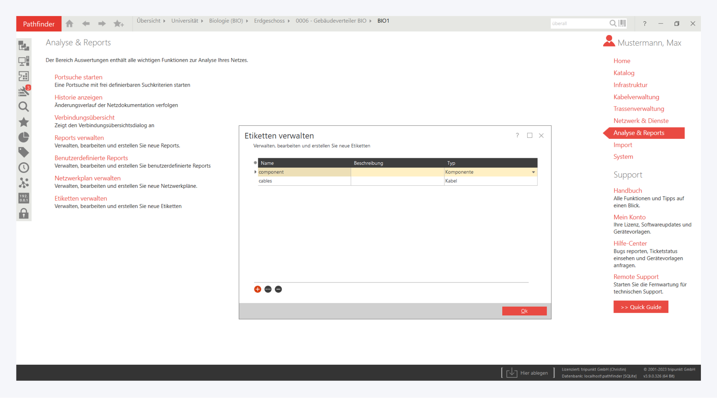Open the Typ dropdown for component row
This screenshot has width=717, height=398.
click(x=533, y=172)
